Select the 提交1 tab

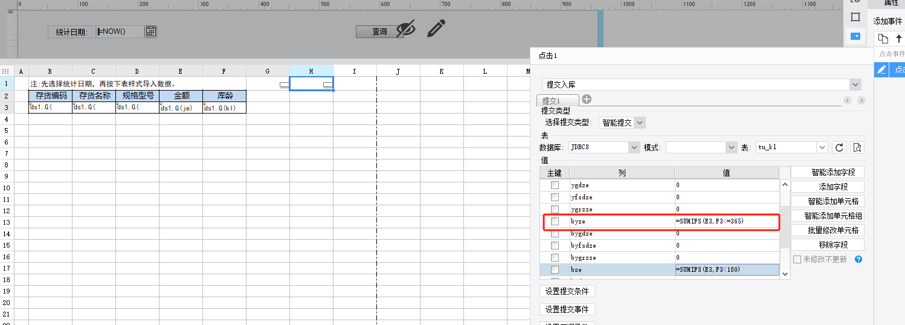[x=557, y=101]
